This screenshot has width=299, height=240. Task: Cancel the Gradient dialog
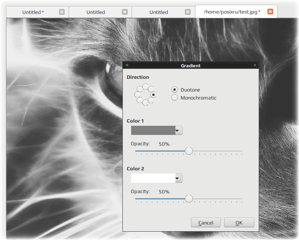(206, 222)
